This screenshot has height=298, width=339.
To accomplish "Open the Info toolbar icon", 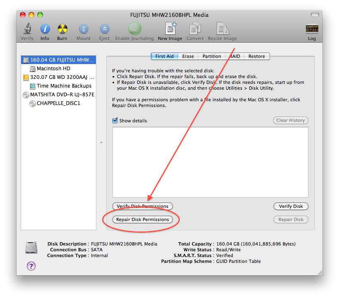I will coord(45,29).
